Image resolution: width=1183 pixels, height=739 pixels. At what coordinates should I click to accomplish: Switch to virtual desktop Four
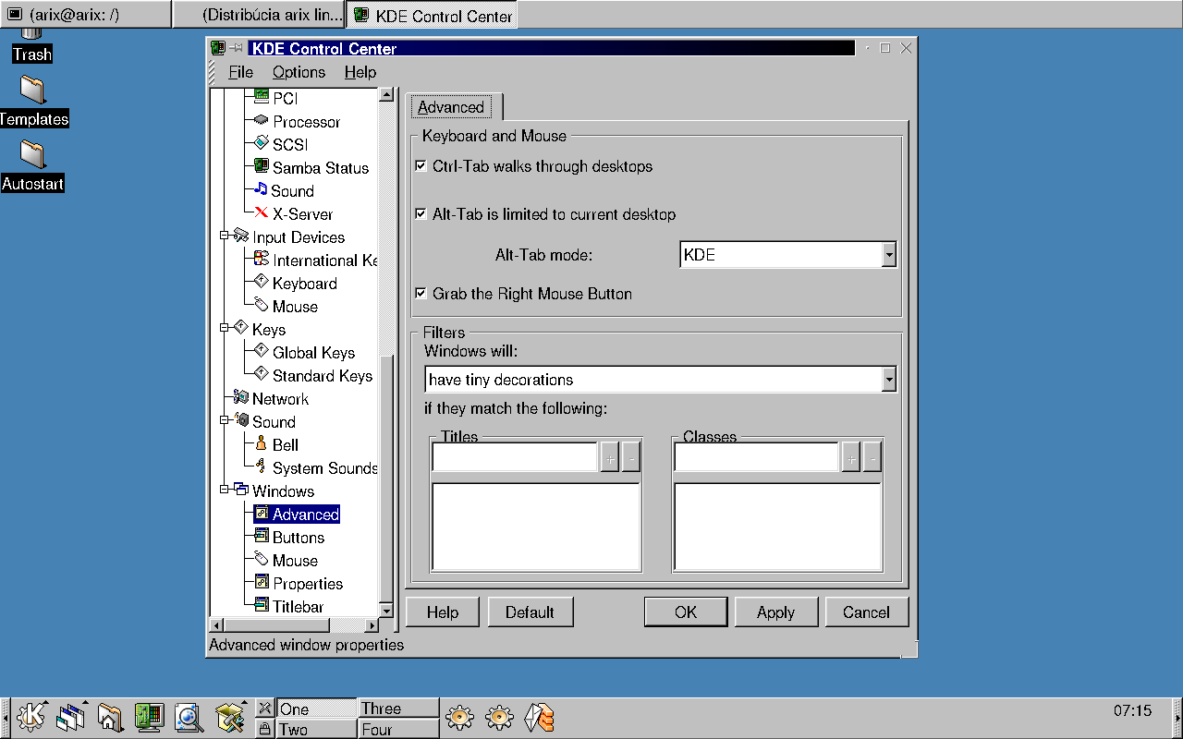pyautogui.click(x=398, y=729)
